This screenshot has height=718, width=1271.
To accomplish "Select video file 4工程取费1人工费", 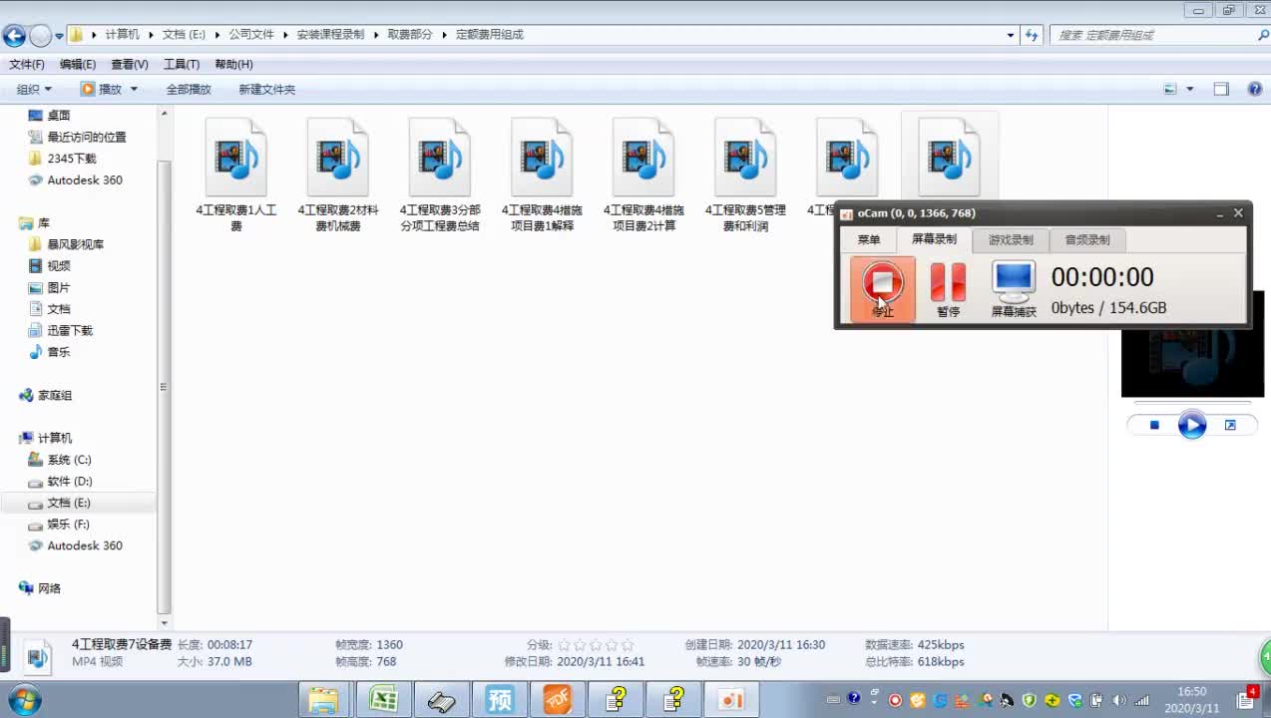I will [x=236, y=176].
